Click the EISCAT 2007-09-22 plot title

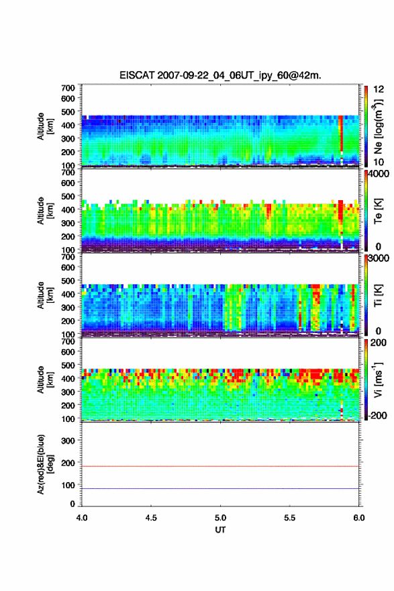pos(220,75)
